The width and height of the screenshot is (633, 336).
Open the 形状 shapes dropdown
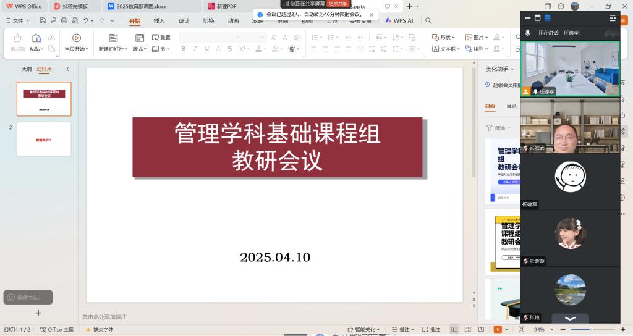click(444, 37)
